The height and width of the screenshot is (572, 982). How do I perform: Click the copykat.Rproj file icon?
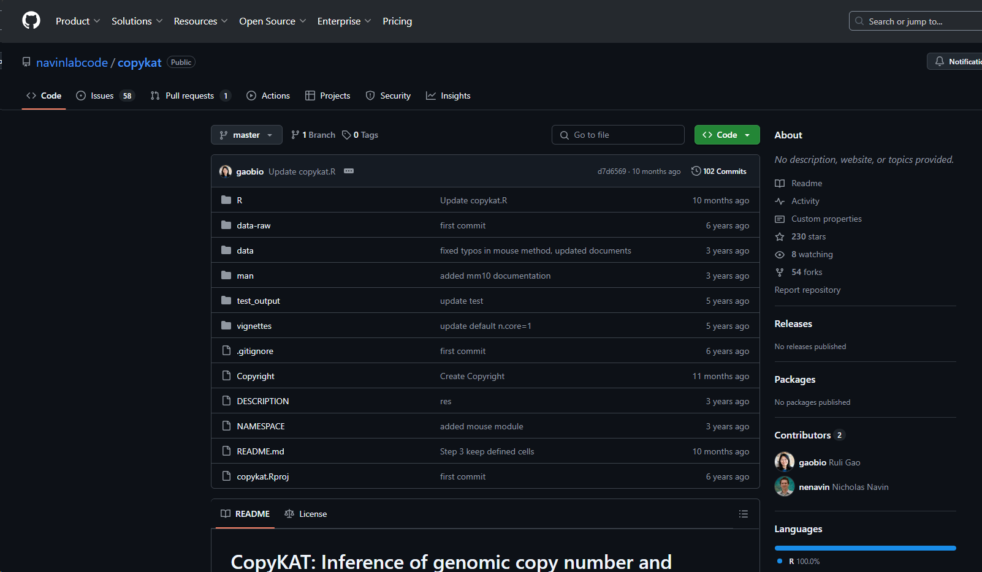226,476
